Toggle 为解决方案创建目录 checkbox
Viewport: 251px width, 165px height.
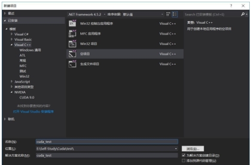click(x=184, y=155)
